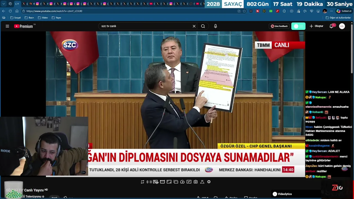Click the video filters sparkle icon
Viewport: 354px width, 199px height.
189,182
